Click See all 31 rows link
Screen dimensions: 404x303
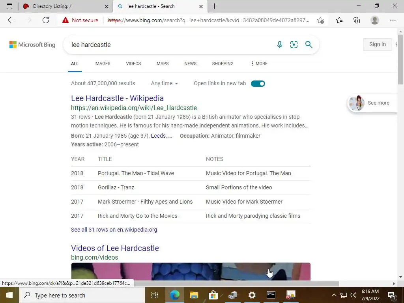click(114, 230)
